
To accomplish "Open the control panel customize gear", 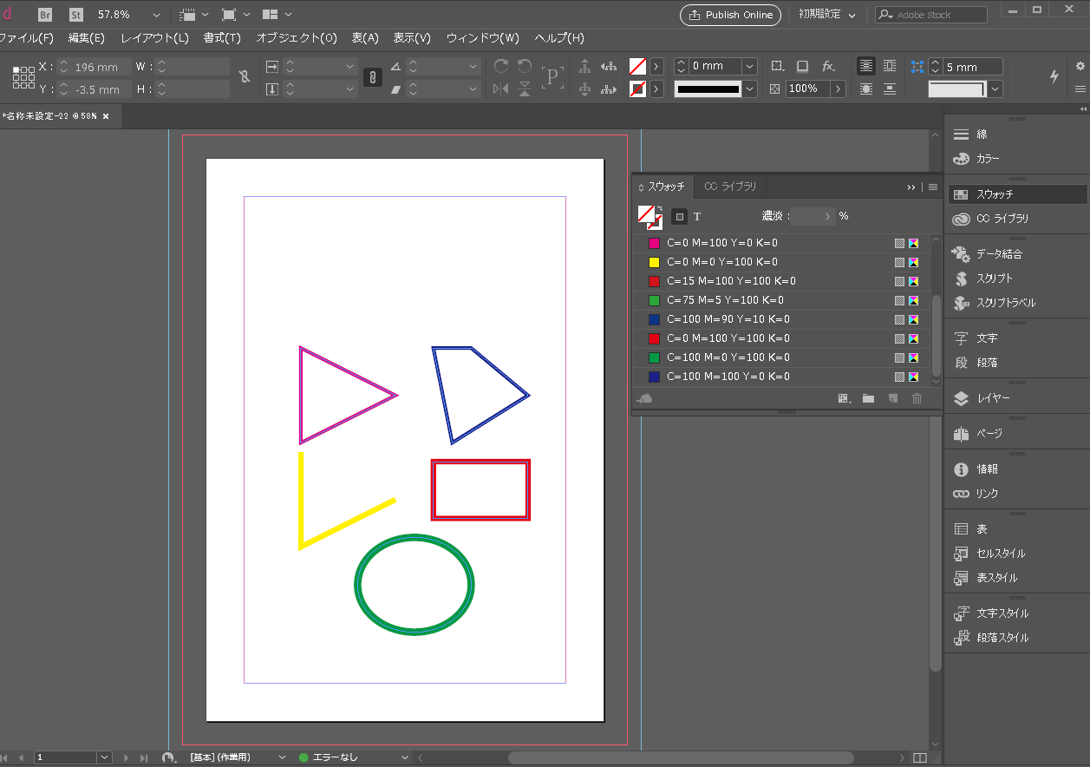I will point(1080,66).
